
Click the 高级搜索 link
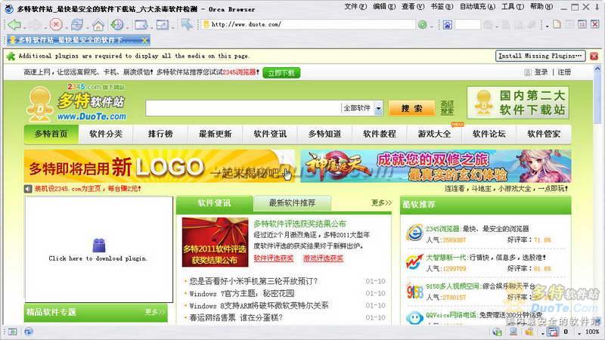pos(447,108)
